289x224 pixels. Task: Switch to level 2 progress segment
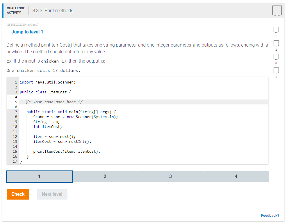tap(105, 176)
